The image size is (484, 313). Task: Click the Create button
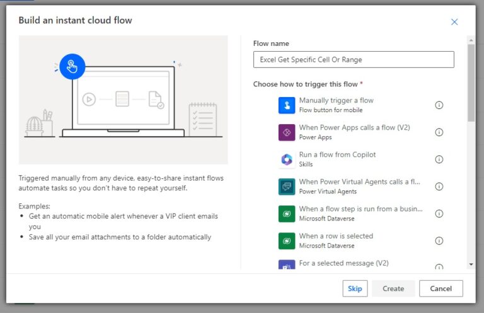(393, 288)
